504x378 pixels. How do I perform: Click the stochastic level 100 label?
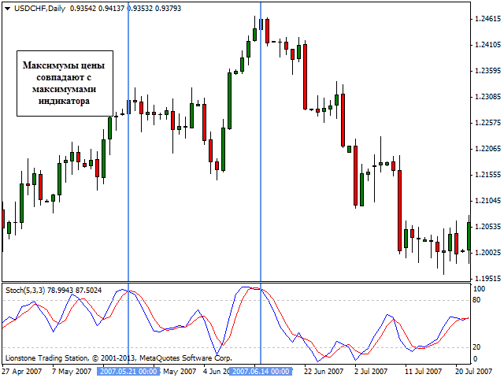[479, 289]
